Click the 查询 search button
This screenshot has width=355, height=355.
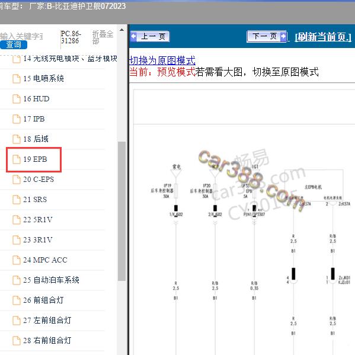coord(14,44)
